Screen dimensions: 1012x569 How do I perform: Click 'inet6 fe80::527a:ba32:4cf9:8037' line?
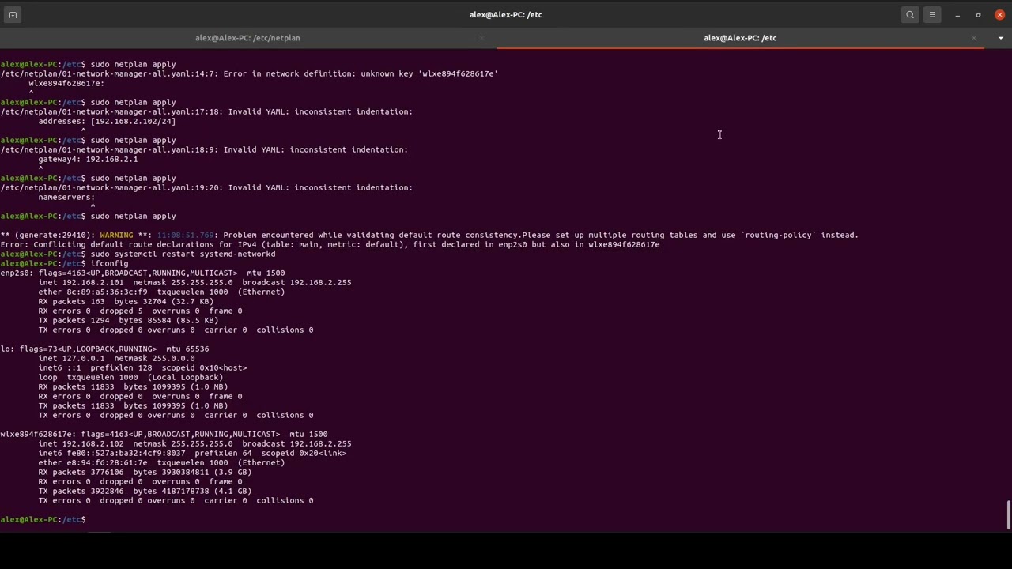coord(192,453)
